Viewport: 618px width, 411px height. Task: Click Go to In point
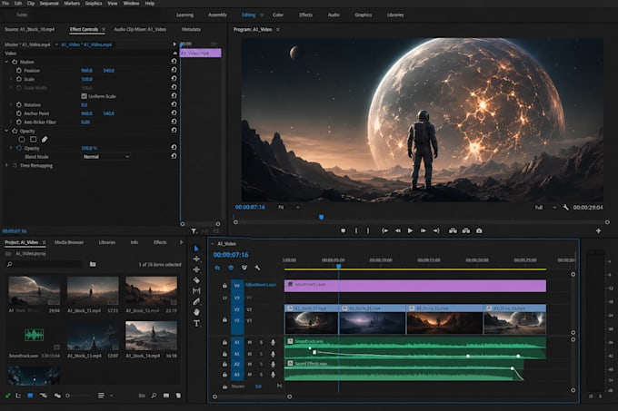click(385, 230)
